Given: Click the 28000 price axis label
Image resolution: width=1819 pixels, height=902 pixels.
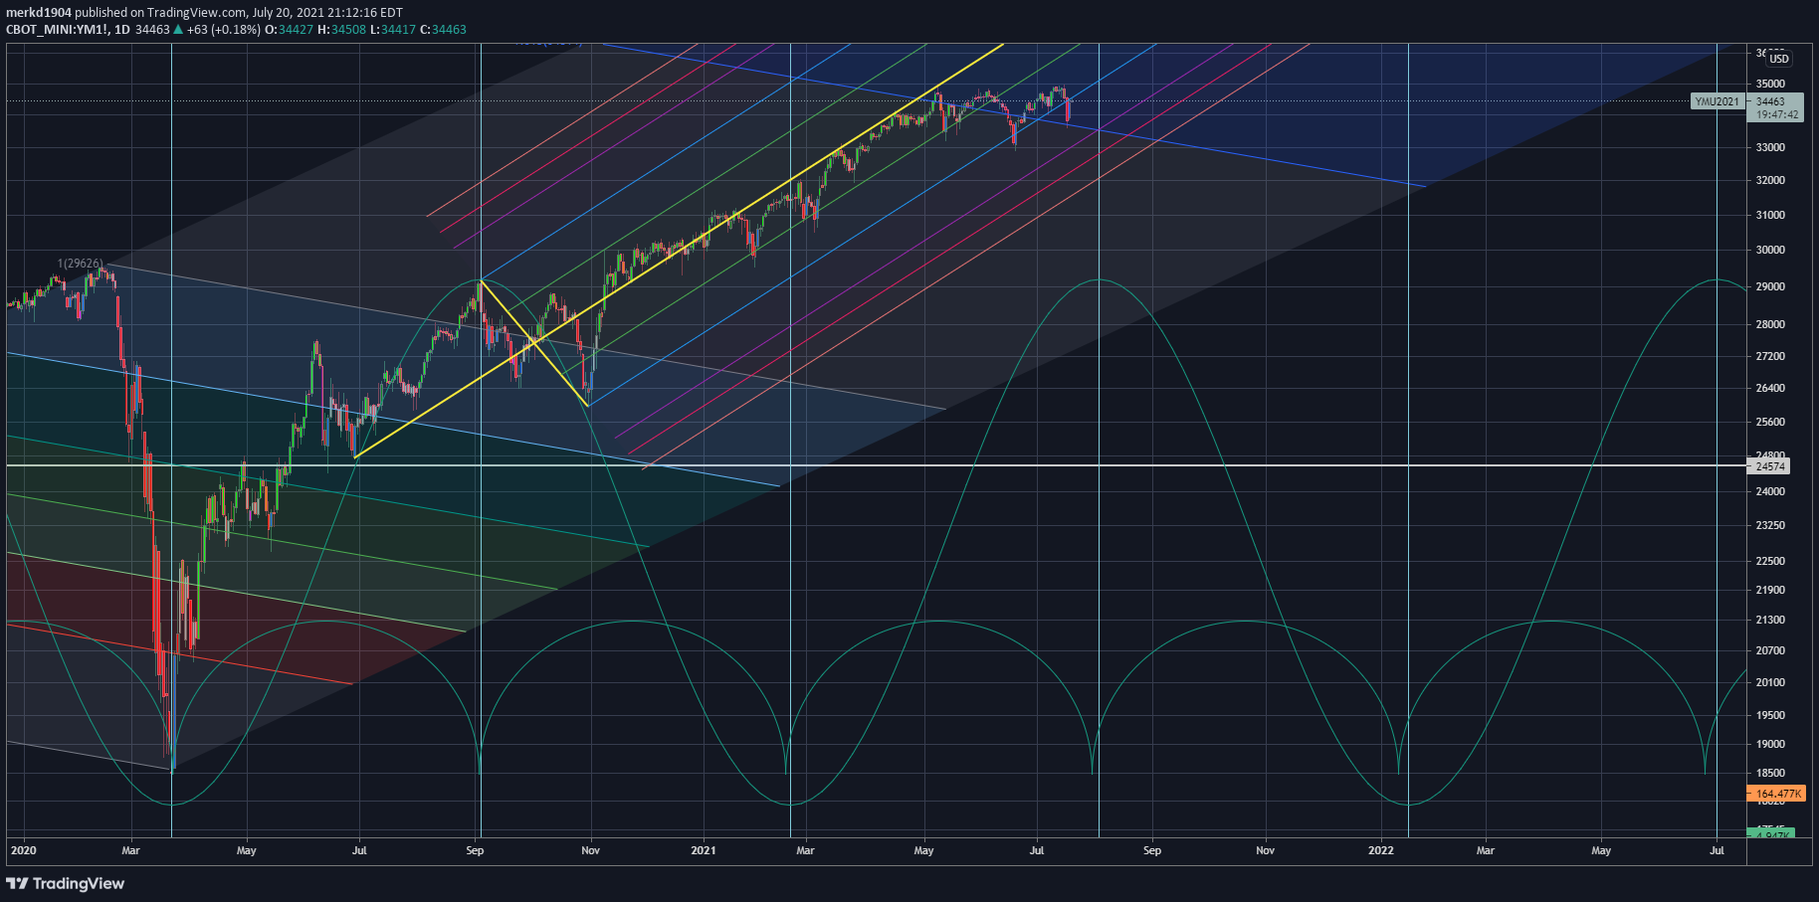Looking at the screenshot, I should pos(1770,324).
